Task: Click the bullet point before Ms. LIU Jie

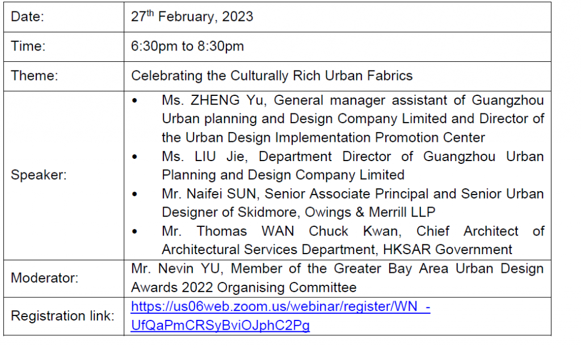Action: coord(134,157)
